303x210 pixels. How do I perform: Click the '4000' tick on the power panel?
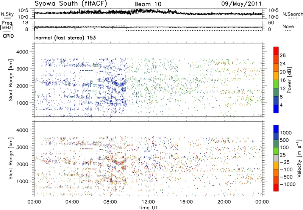point(22,52)
